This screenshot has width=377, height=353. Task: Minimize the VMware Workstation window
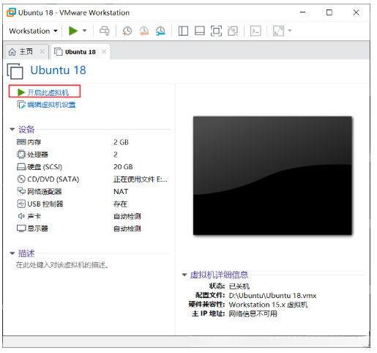pos(302,12)
